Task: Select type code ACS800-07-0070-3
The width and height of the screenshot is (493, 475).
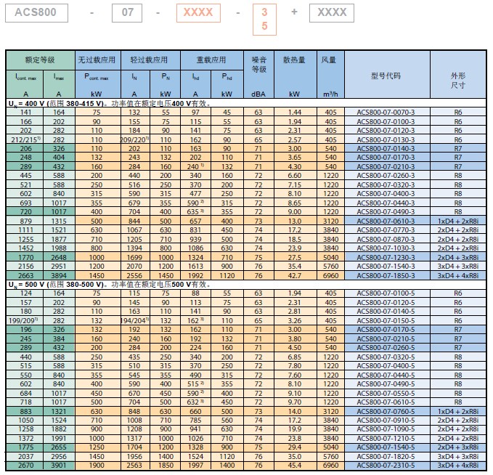Action: point(386,112)
